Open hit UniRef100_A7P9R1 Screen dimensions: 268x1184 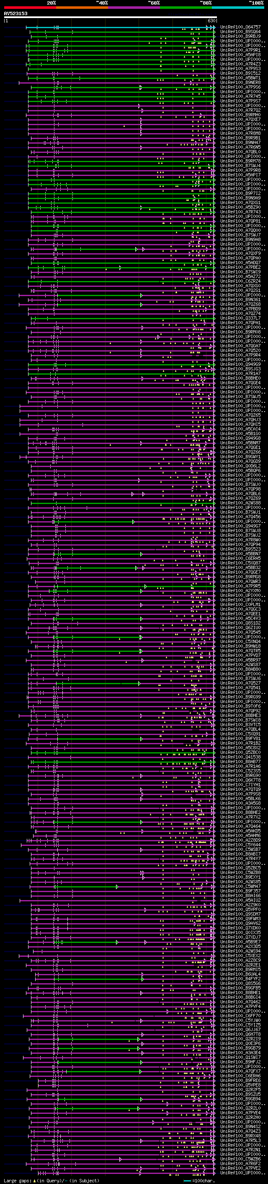tap(240, 50)
